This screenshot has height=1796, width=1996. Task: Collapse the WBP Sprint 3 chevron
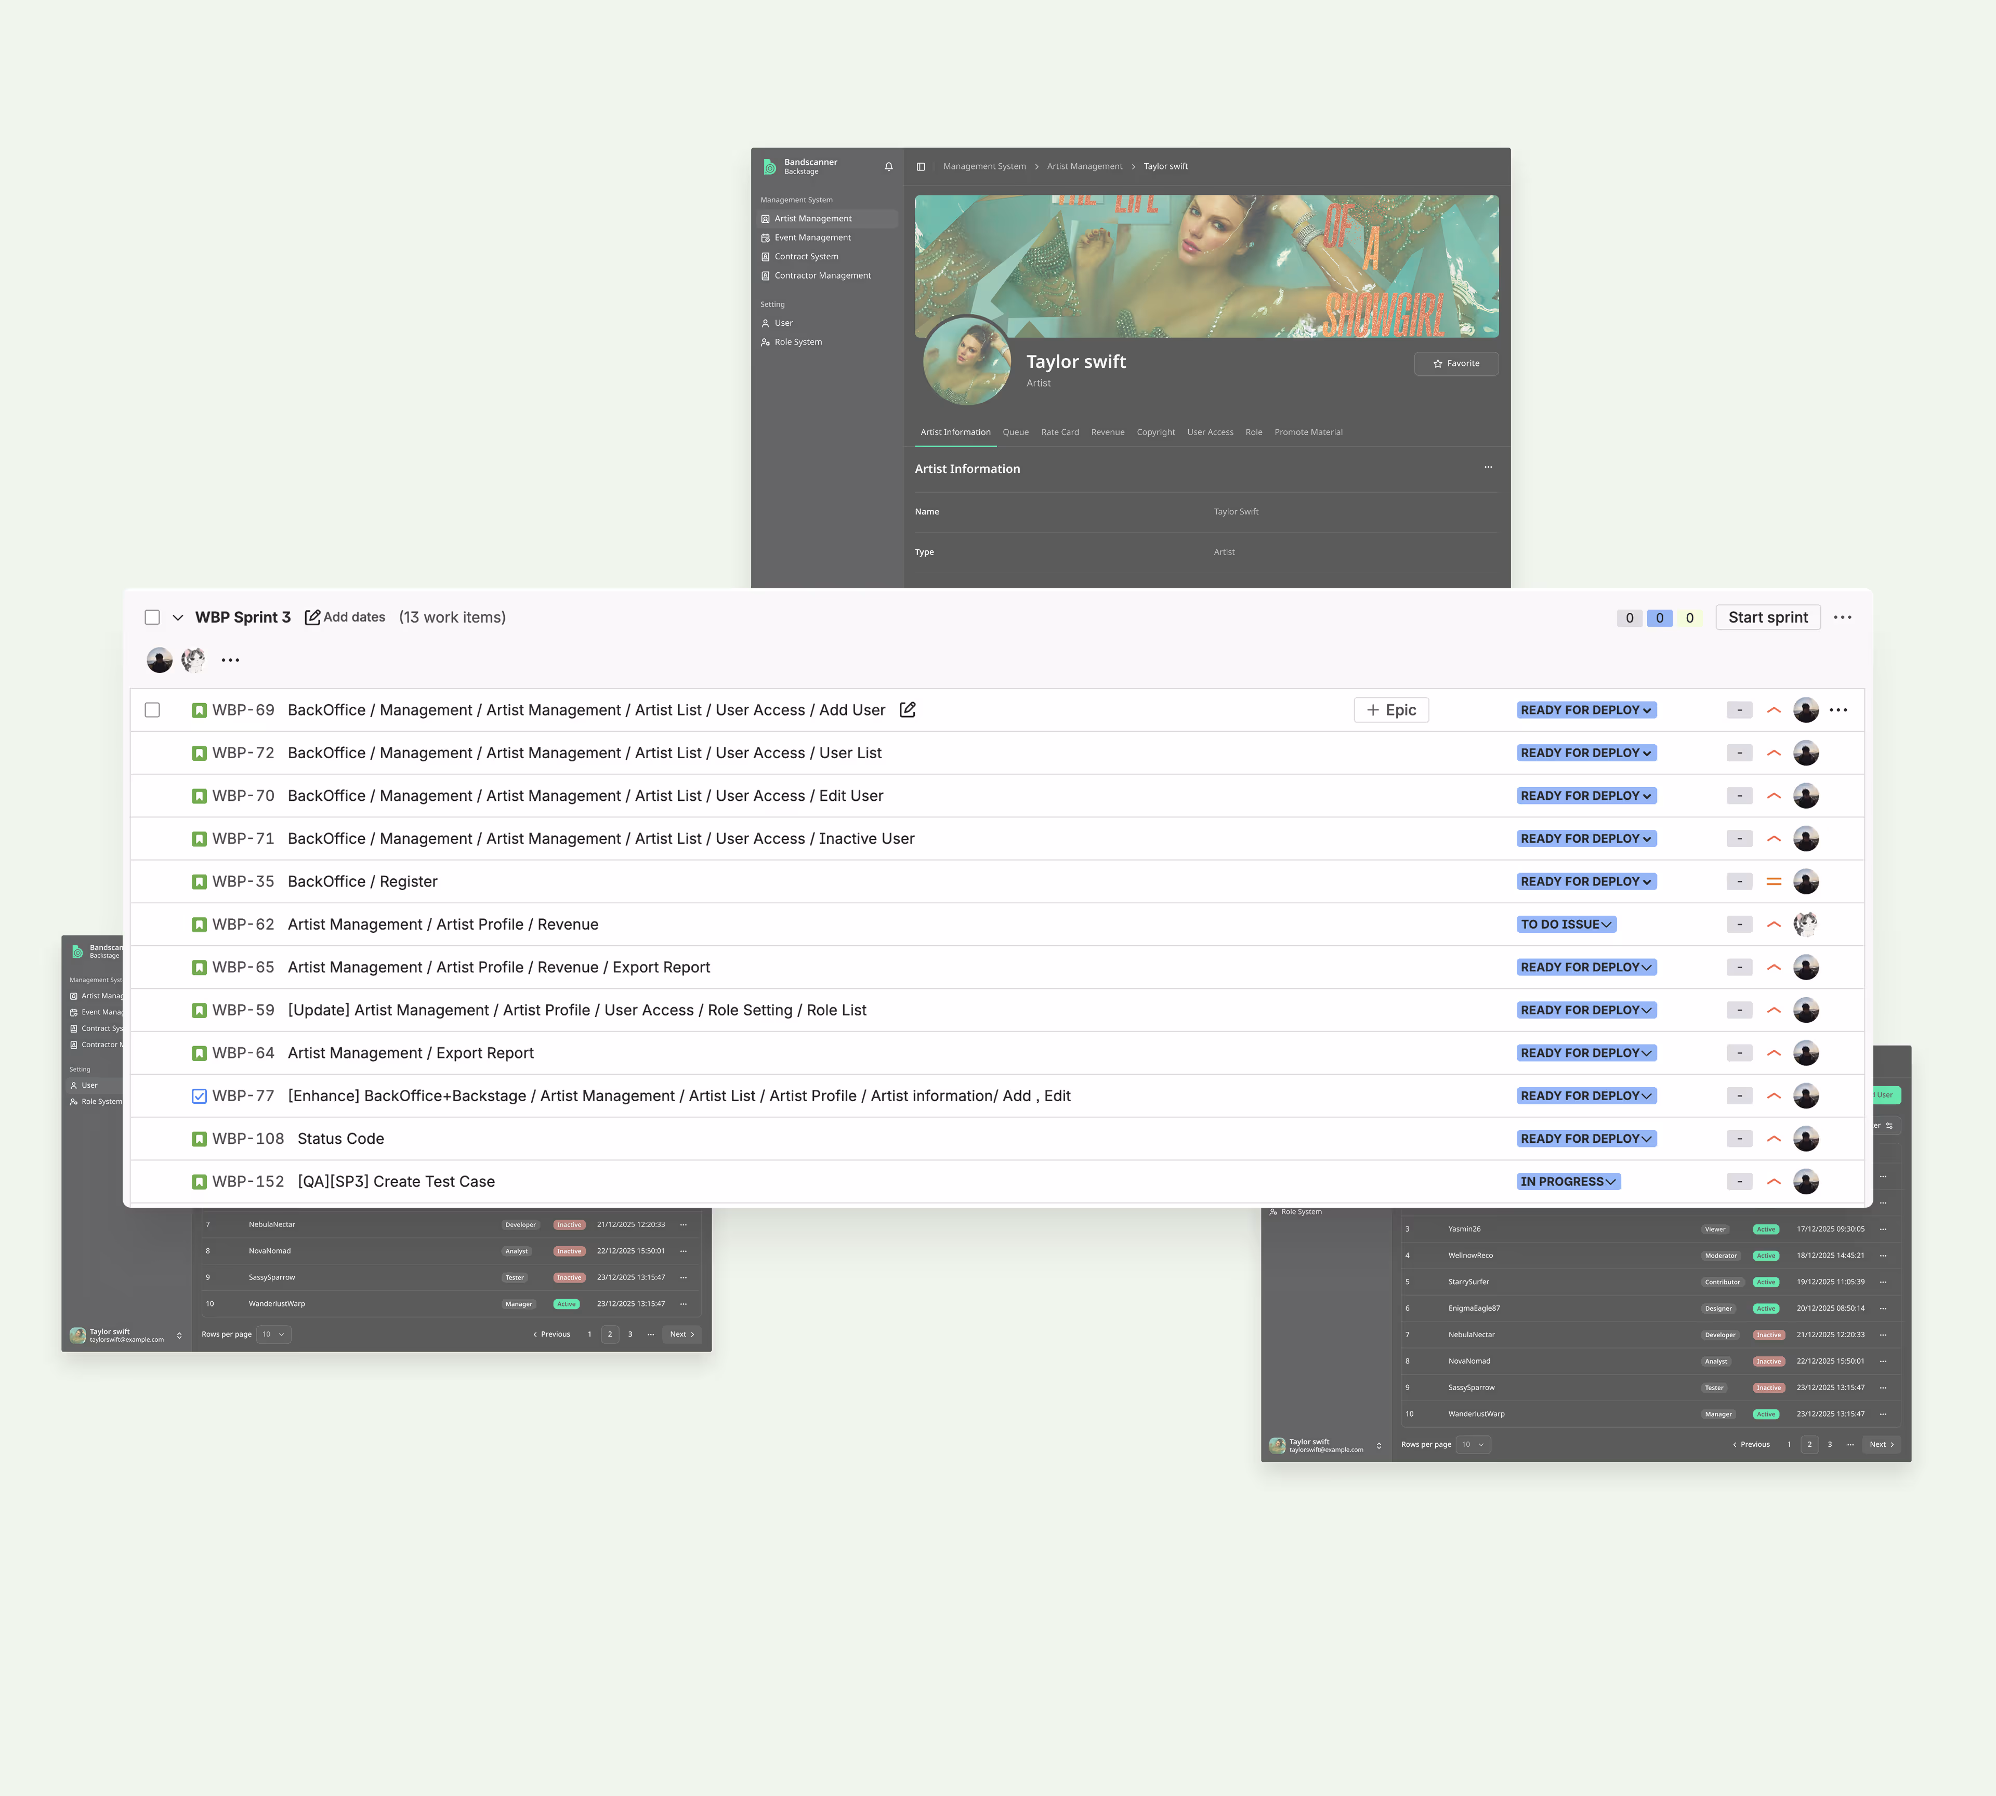coord(178,618)
